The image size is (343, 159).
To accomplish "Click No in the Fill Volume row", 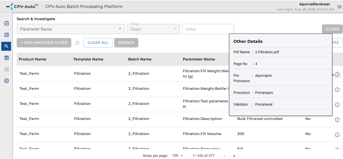I will pos(308,134).
